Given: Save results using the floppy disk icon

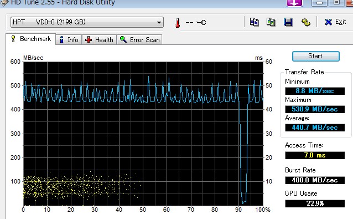Looking at the screenshot, I should tap(288, 22).
